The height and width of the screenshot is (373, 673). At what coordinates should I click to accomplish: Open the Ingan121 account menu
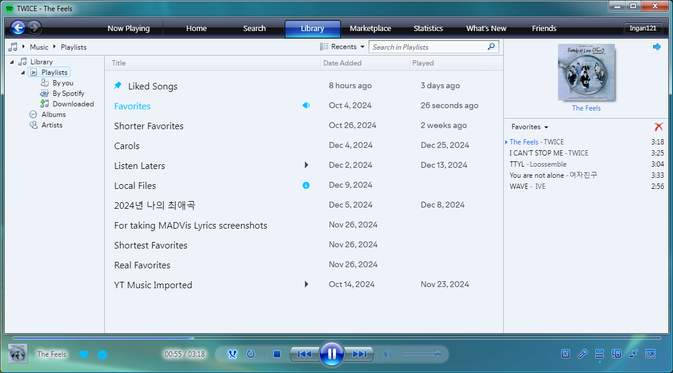coord(643,28)
